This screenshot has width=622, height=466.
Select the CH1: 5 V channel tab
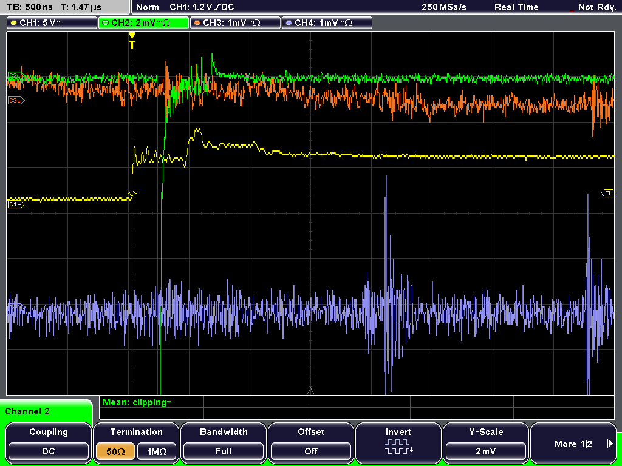[52, 23]
